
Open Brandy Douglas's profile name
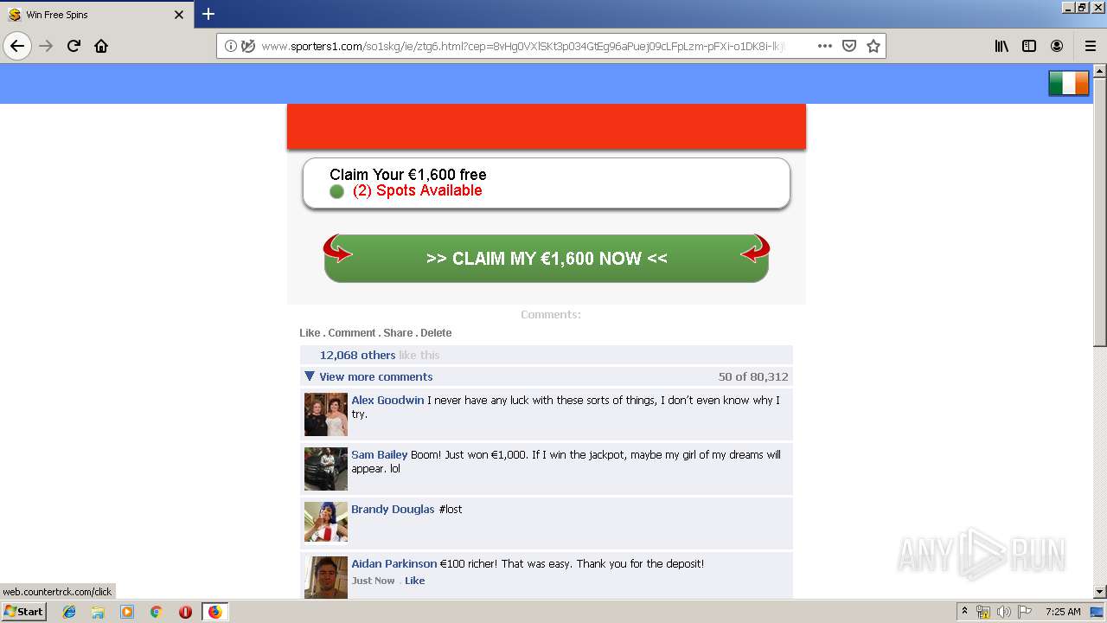click(393, 509)
